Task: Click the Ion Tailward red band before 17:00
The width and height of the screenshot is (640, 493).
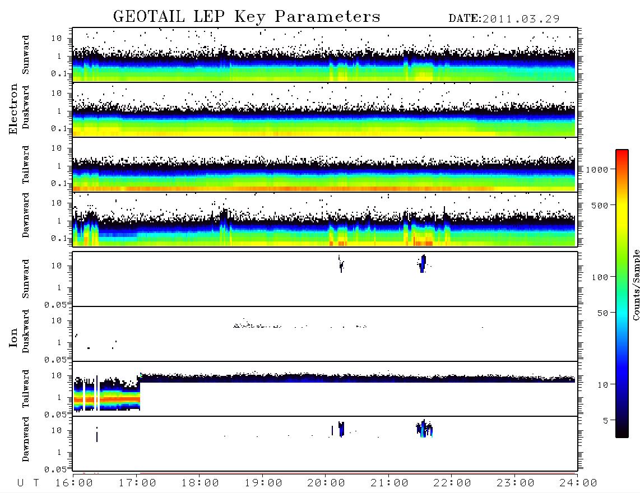Action: pyautogui.click(x=107, y=398)
